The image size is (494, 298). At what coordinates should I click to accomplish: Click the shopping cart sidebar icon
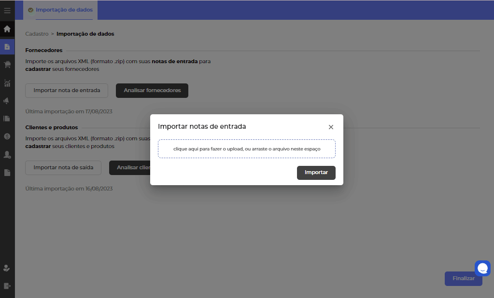(x=7, y=65)
